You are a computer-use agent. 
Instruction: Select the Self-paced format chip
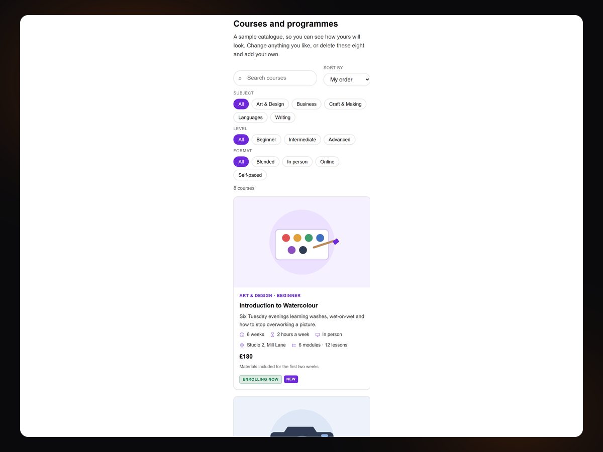click(x=250, y=175)
